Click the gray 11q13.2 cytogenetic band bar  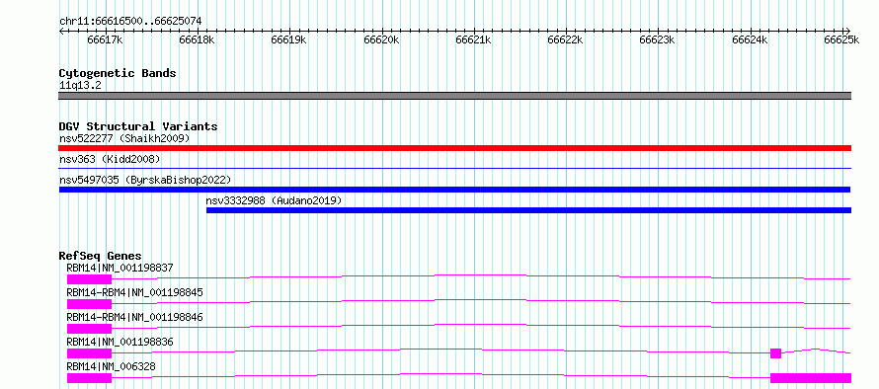pyautogui.click(x=454, y=96)
